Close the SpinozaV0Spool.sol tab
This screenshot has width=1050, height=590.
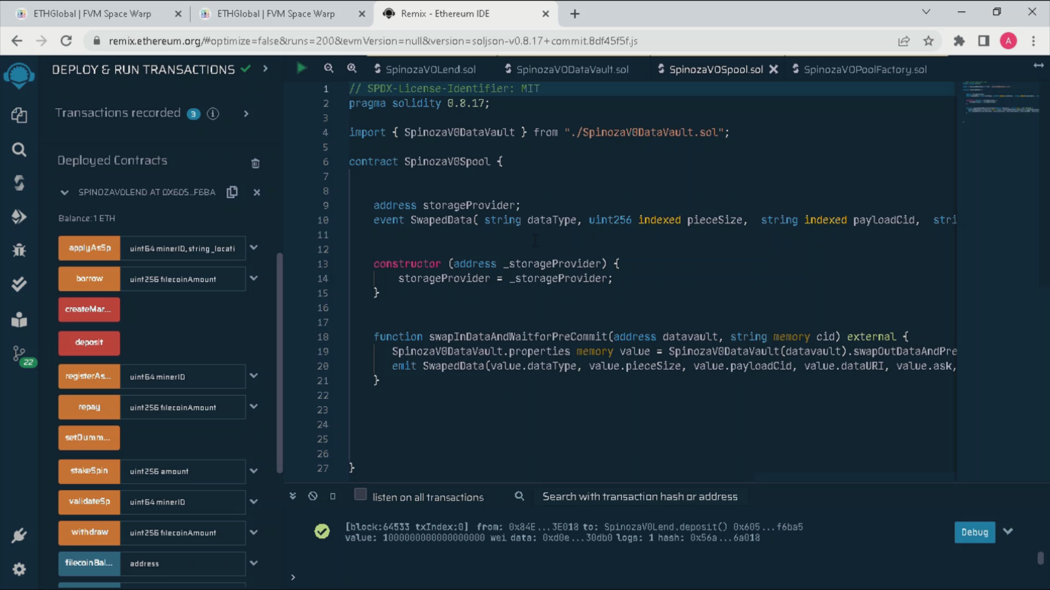774,69
